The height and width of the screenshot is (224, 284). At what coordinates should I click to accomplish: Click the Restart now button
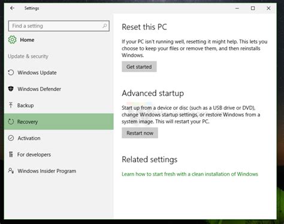coord(140,133)
